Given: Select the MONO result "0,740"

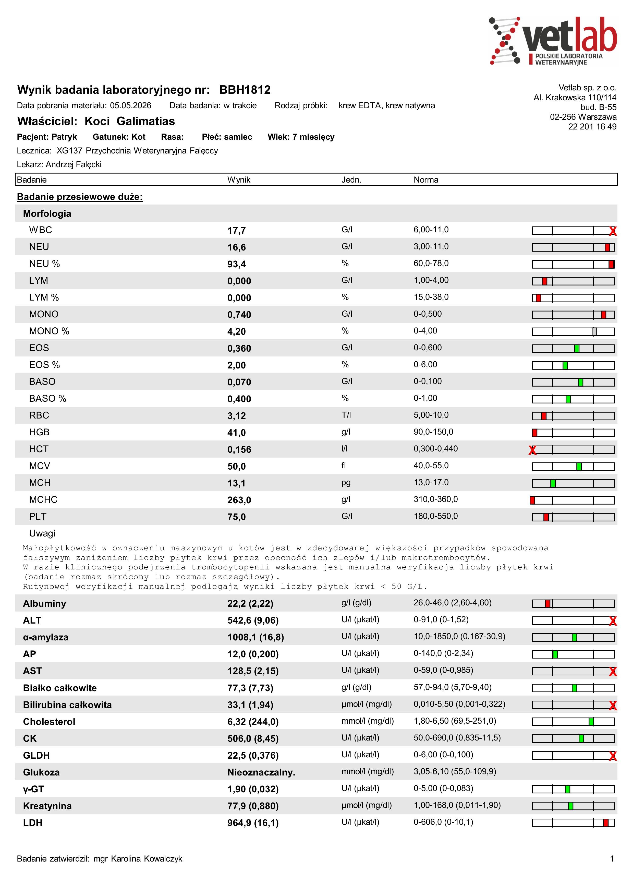Looking at the screenshot, I should coord(239,315).
